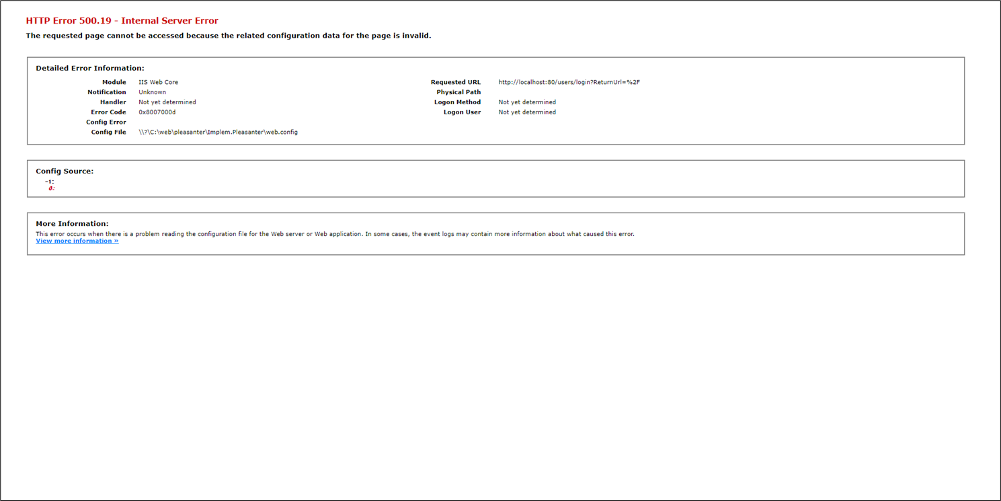
Task: Click the "Config Source:" section title
Action: pyautogui.click(x=65, y=171)
